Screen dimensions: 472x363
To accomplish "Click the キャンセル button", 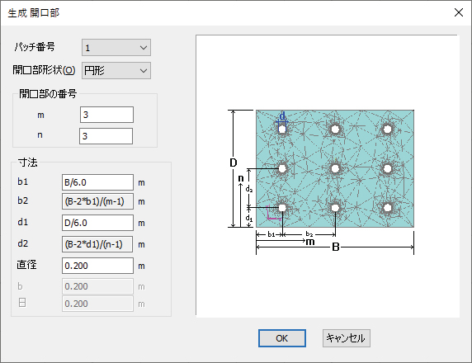I will (347, 338).
